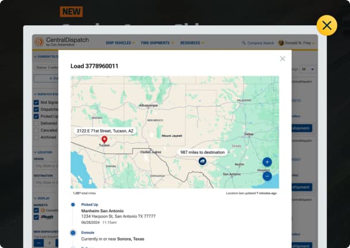This screenshot has height=248, width=350.
Task: Click the Picked Up status label
Action: pyautogui.click(x=89, y=204)
